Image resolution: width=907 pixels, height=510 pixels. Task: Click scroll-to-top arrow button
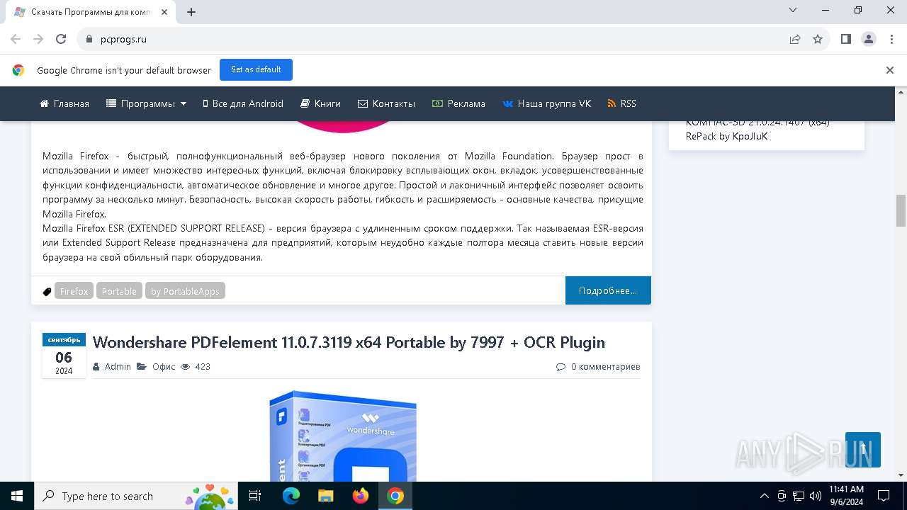[x=863, y=450]
